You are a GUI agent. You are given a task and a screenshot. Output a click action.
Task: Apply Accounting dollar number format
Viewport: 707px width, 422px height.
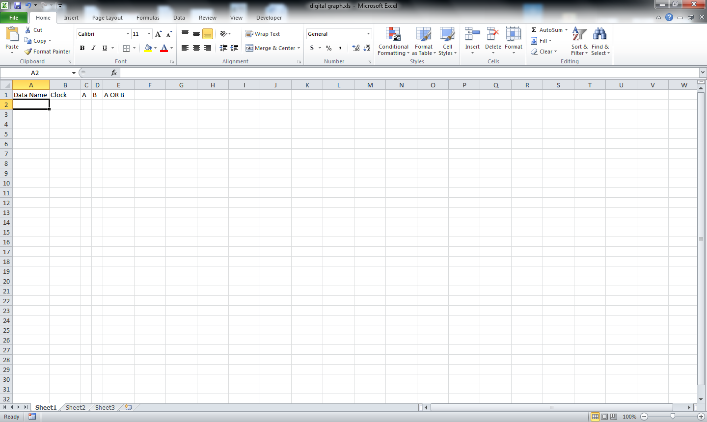pyautogui.click(x=312, y=48)
